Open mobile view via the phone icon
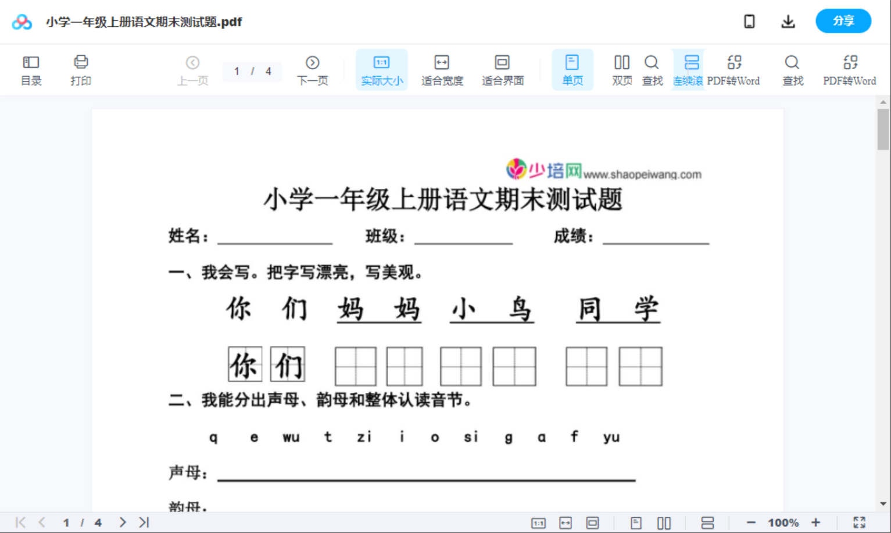This screenshot has height=533, width=891. (x=749, y=21)
